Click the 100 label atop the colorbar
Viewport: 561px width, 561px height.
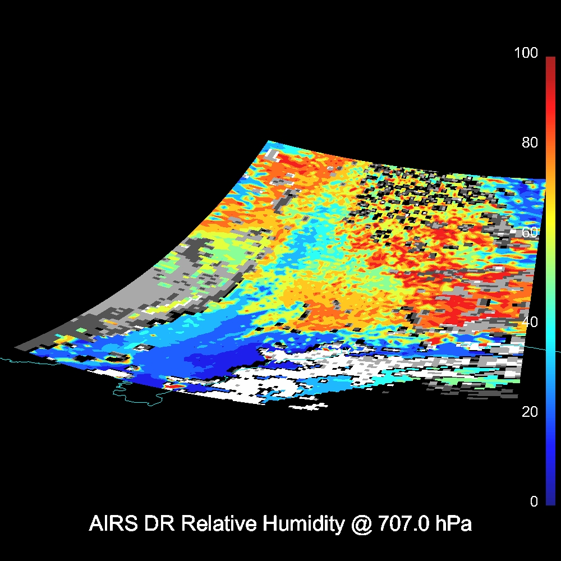[x=526, y=53]
